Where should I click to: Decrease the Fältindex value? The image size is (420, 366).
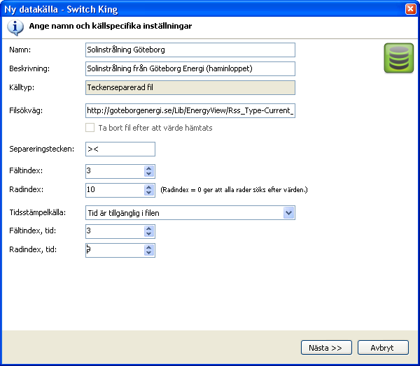click(149, 174)
